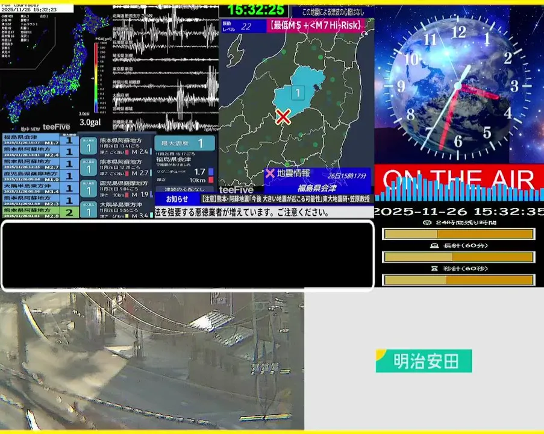544x434 pixels.
Task: Click the 明治安田 logo banner
Action: 424,360
